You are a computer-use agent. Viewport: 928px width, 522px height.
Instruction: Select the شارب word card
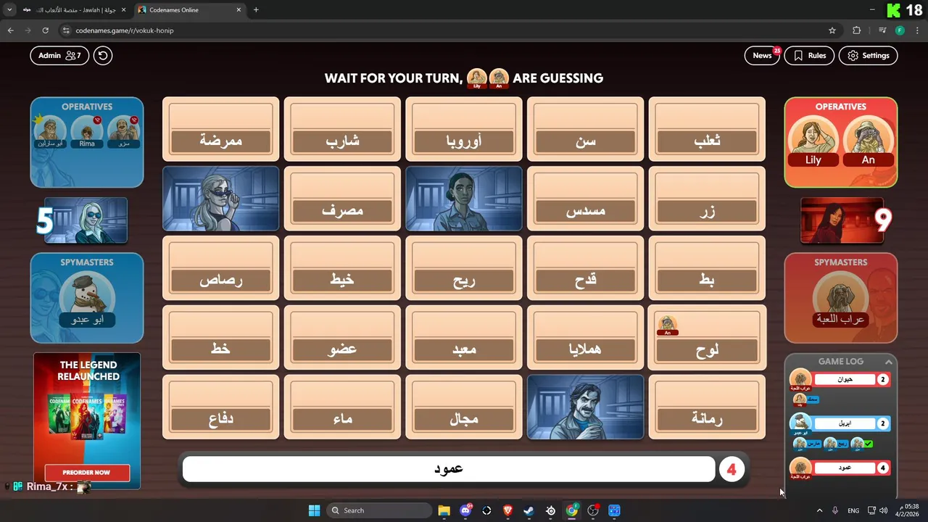click(342, 129)
